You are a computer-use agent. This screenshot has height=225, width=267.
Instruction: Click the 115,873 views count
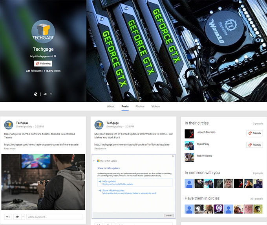point(52,71)
